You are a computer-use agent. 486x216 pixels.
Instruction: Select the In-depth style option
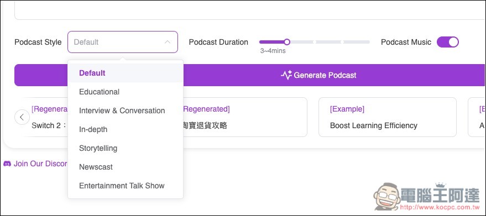point(125,129)
